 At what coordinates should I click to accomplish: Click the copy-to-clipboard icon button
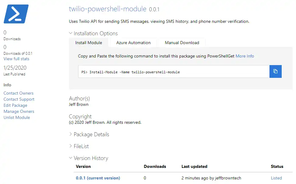pos(275,71)
